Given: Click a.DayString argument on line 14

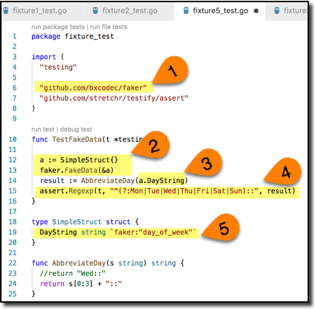Looking at the screenshot, I should click(x=161, y=180).
